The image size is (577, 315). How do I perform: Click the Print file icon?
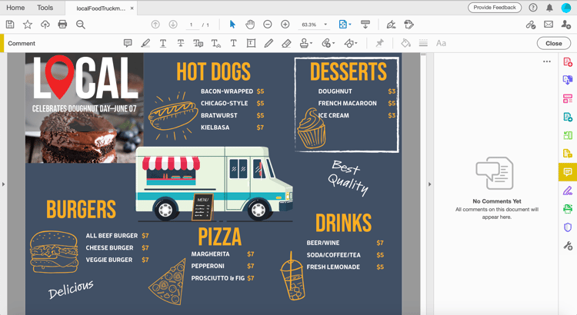tap(62, 25)
